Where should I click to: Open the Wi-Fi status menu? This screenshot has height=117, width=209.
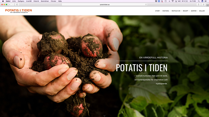(x=172, y=1)
